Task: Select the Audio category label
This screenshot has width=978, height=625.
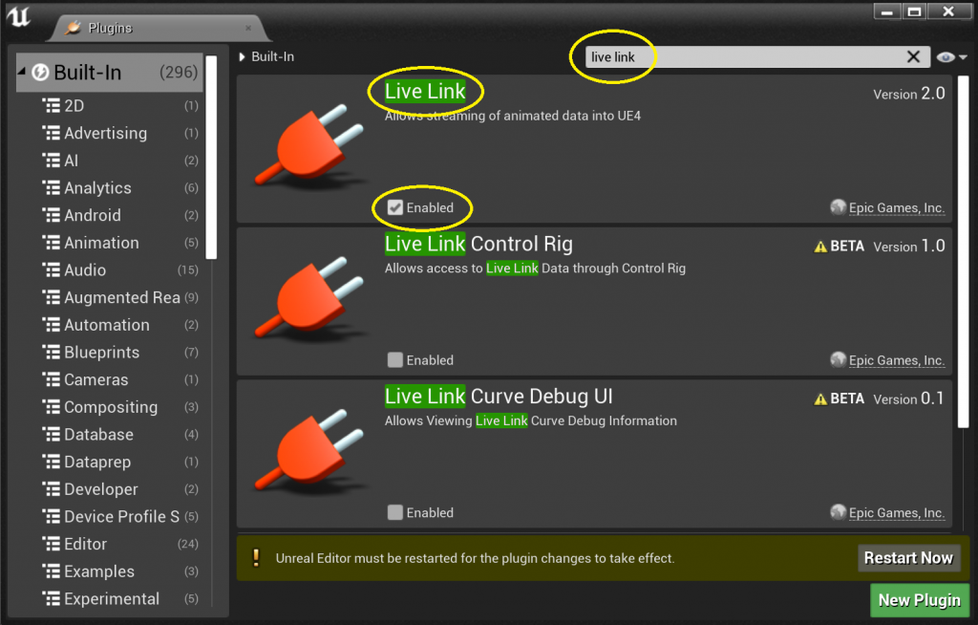Action: coord(85,270)
